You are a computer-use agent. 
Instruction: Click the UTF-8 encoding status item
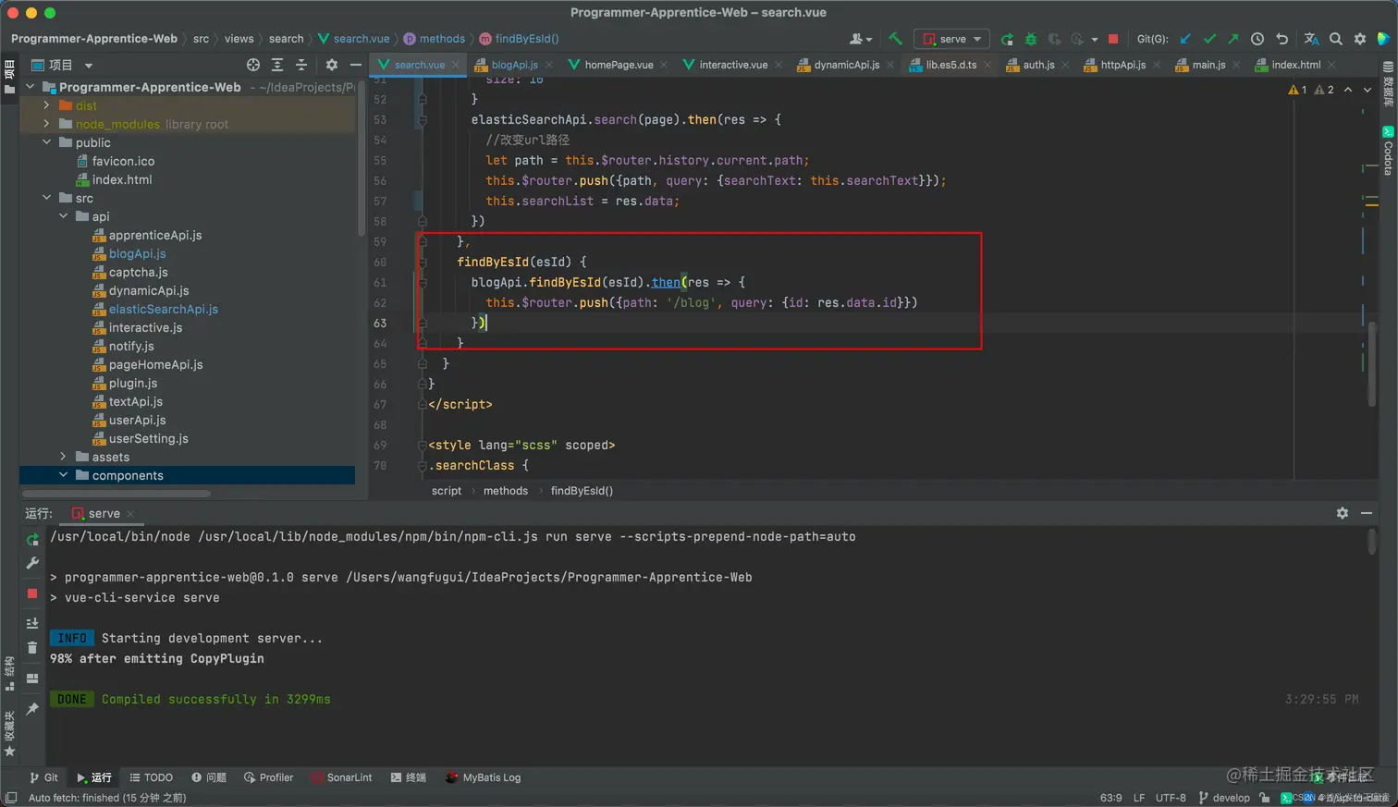(x=1171, y=798)
